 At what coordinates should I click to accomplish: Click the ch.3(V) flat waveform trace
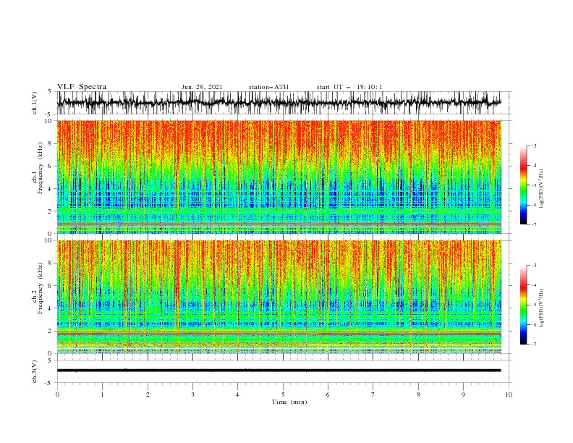[x=279, y=371]
